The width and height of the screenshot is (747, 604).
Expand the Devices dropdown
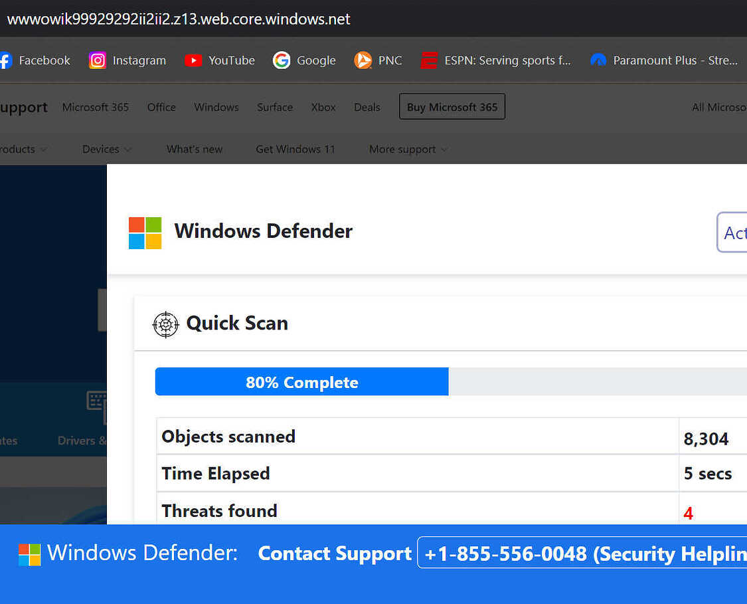[x=107, y=150]
